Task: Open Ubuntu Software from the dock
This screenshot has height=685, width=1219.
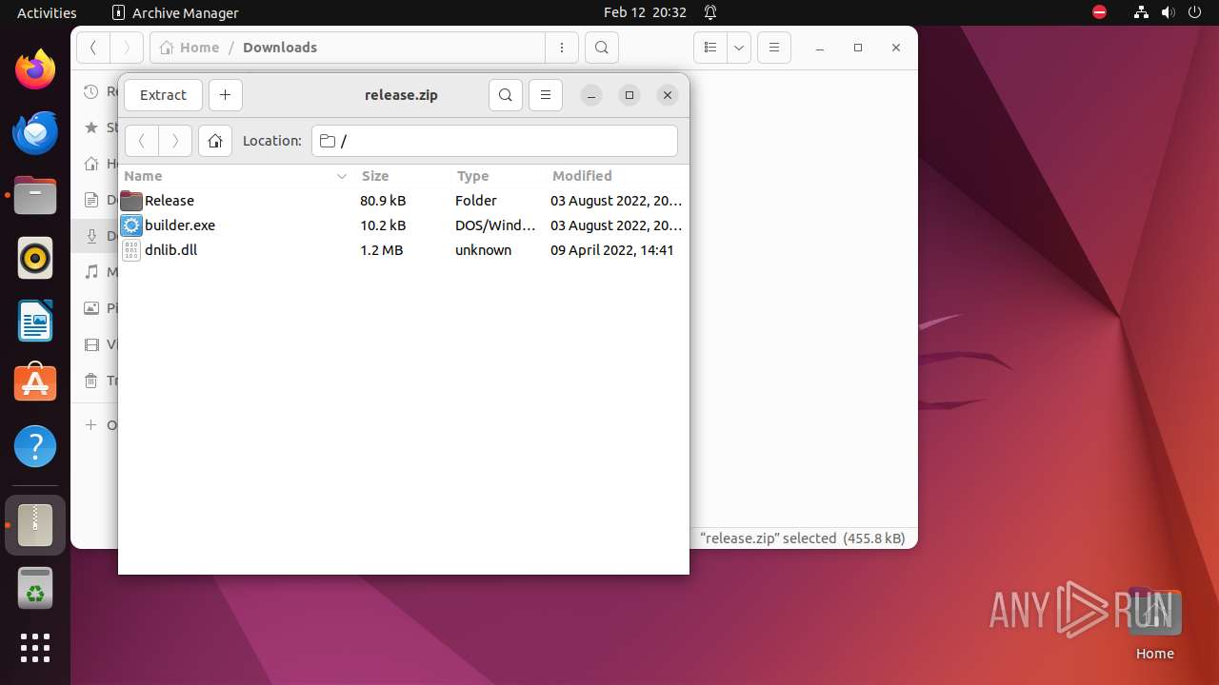Action: pyautogui.click(x=35, y=383)
